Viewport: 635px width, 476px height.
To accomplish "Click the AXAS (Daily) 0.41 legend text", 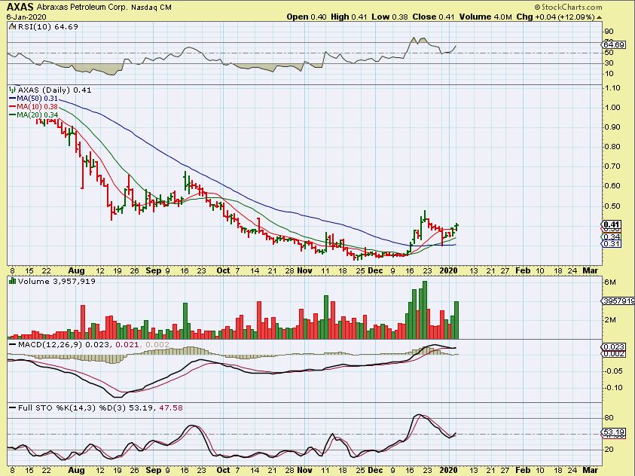I will (x=55, y=90).
